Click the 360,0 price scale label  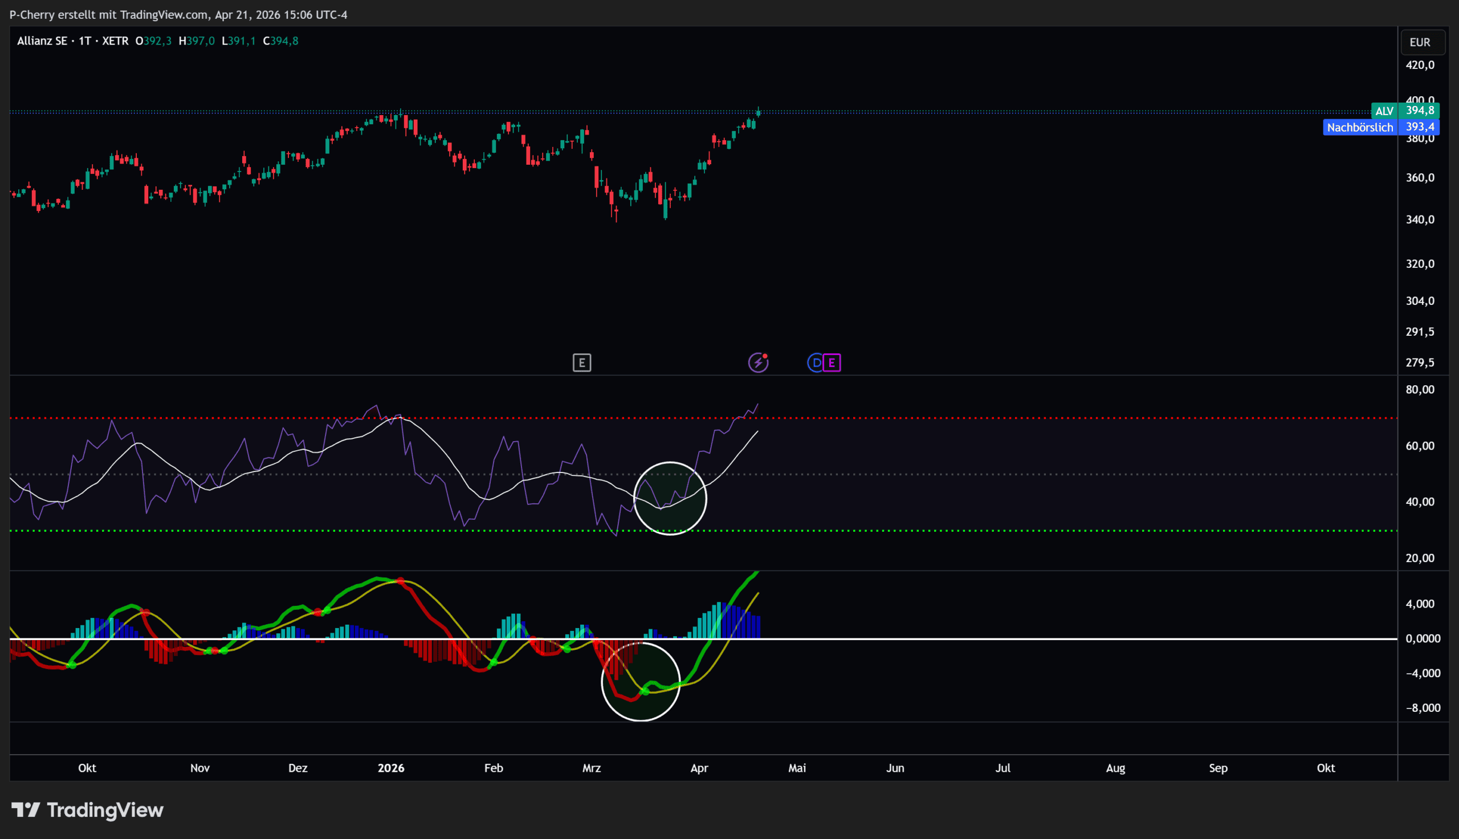pos(1420,177)
